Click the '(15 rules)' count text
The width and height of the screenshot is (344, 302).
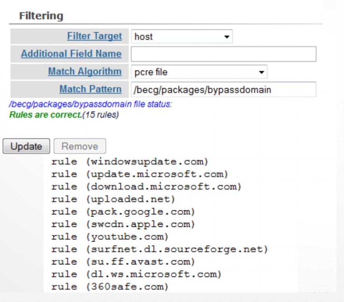pyautogui.click(x=101, y=115)
